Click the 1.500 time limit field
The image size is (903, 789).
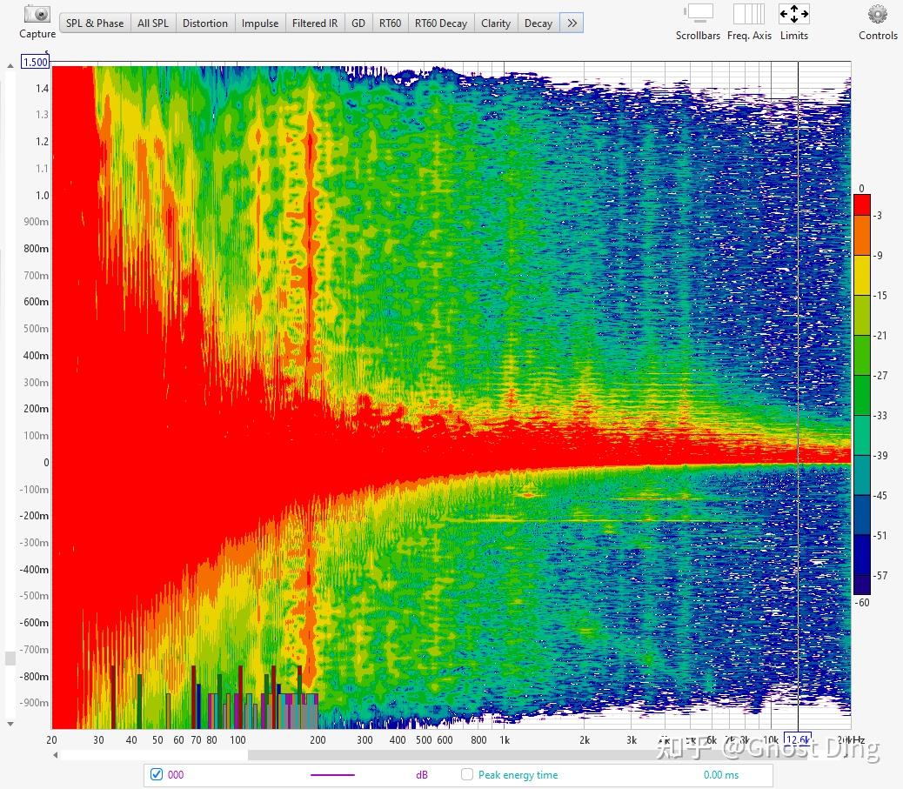click(35, 62)
